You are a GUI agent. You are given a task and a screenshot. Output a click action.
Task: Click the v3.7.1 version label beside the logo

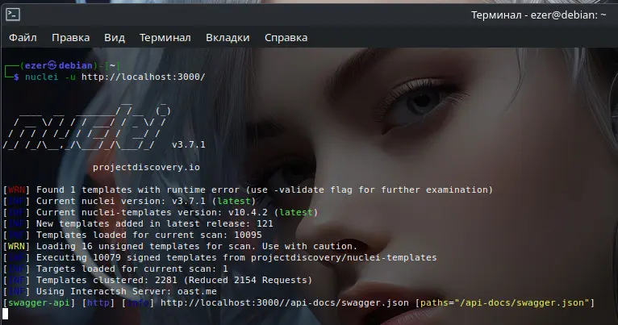[190, 145]
